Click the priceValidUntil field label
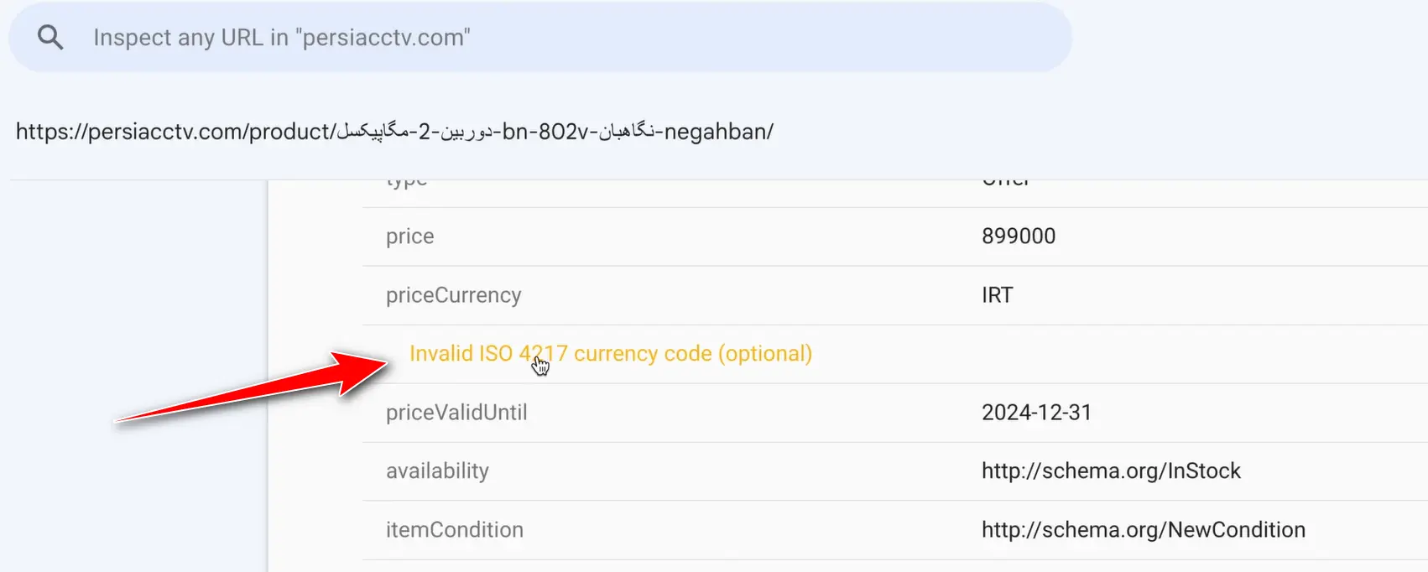1428x572 pixels. 456,412
